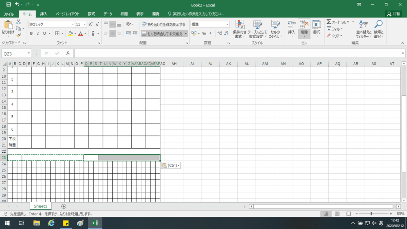This screenshot has width=407, height=229.
Task: Click the align-left icon
Action: click(106, 33)
